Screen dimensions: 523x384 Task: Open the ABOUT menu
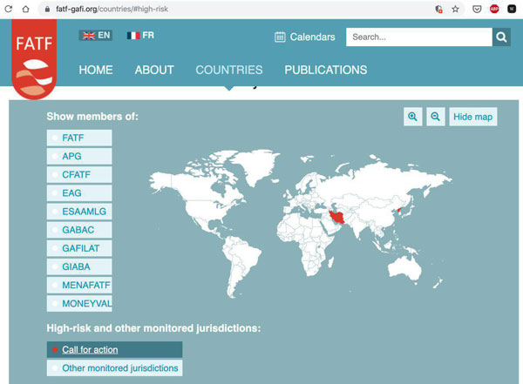[x=154, y=70]
